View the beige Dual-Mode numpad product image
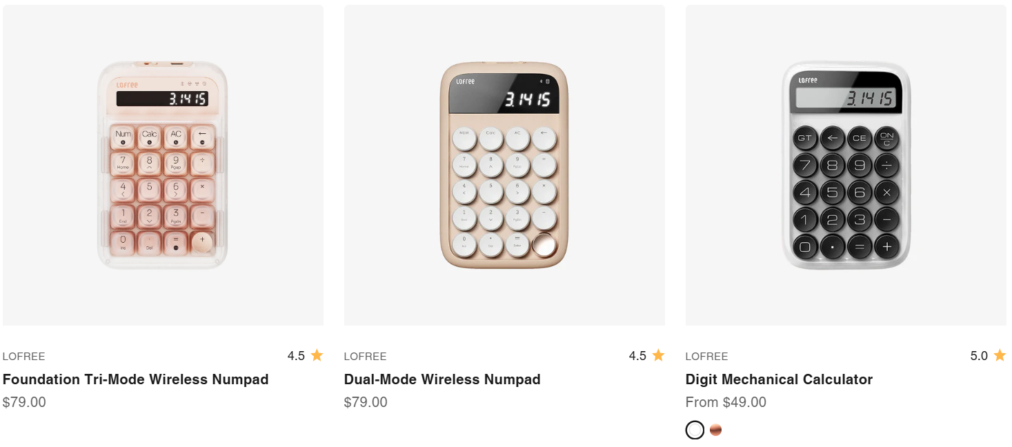The width and height of the screenshot is (1012, 447). coord(504,166)
